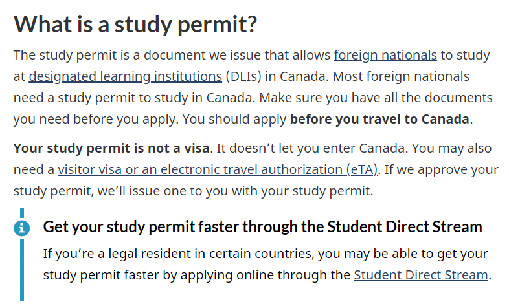Open the Student Direct Stream link
Screen dimensions: 509x304
tap(421, 275)
